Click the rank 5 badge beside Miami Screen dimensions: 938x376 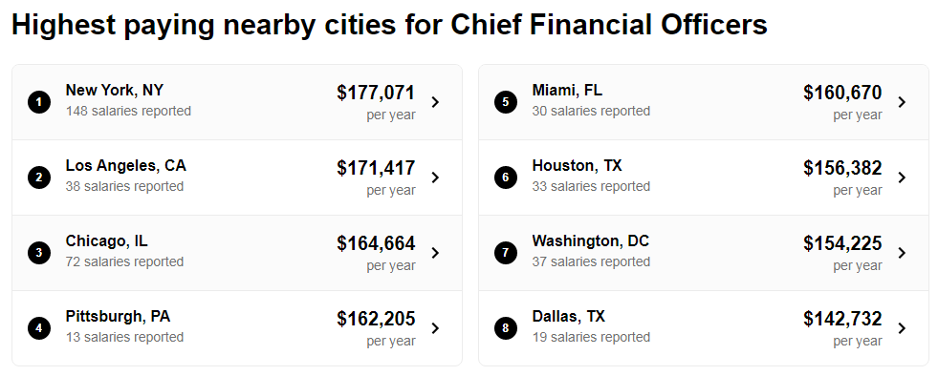[x=506, y=102]
